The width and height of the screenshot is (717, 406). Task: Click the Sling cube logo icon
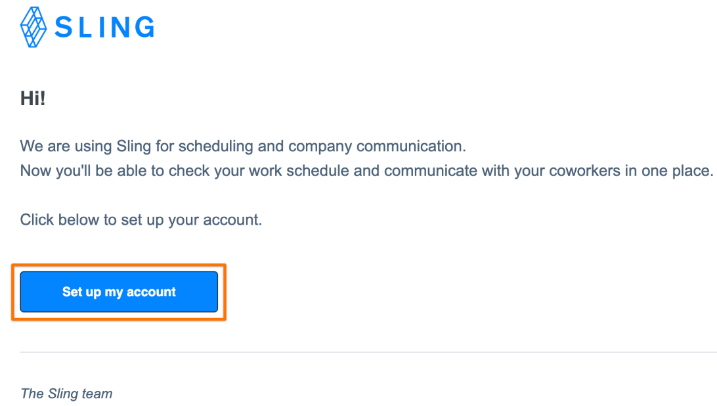34,27
